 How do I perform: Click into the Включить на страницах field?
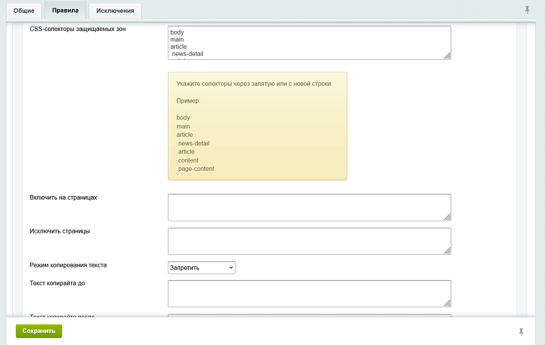point(305,207)
